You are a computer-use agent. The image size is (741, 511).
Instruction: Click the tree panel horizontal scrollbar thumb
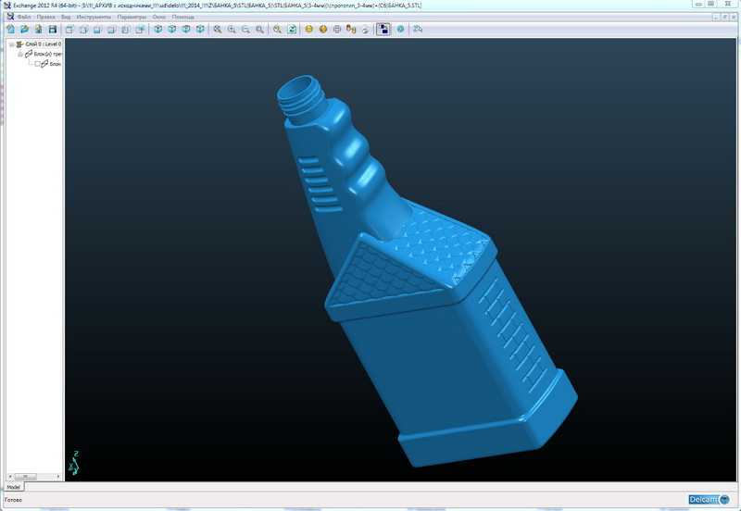coord(26,477)
